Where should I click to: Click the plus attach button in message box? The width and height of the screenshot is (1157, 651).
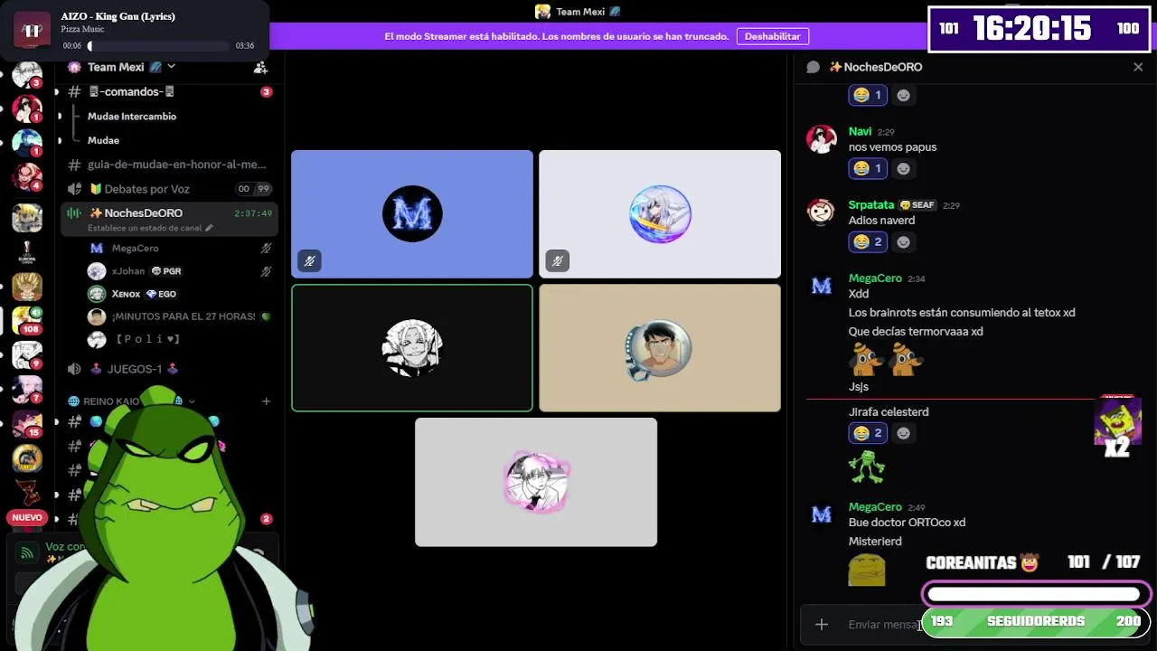click(821, 624)
